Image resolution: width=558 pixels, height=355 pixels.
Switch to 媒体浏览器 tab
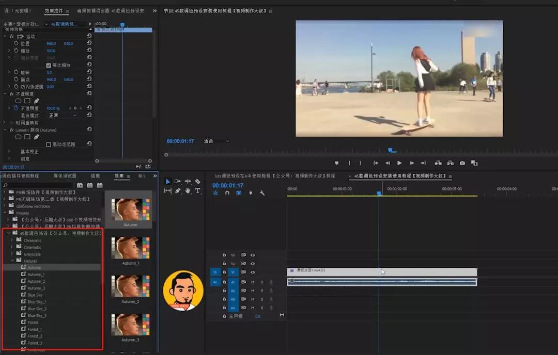[x=65, y=176]
